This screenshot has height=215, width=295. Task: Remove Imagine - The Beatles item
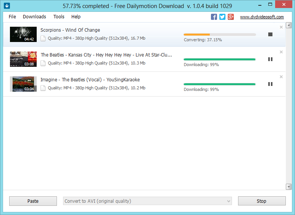click(281, 77)
